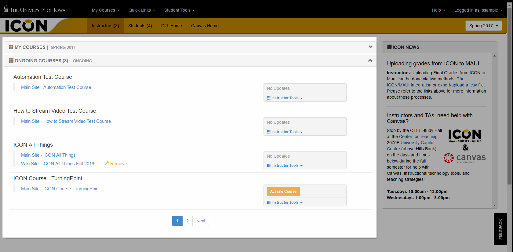
Task: Open Main Site - How to Stream Video Test Course
Action: tap(66, 121)
